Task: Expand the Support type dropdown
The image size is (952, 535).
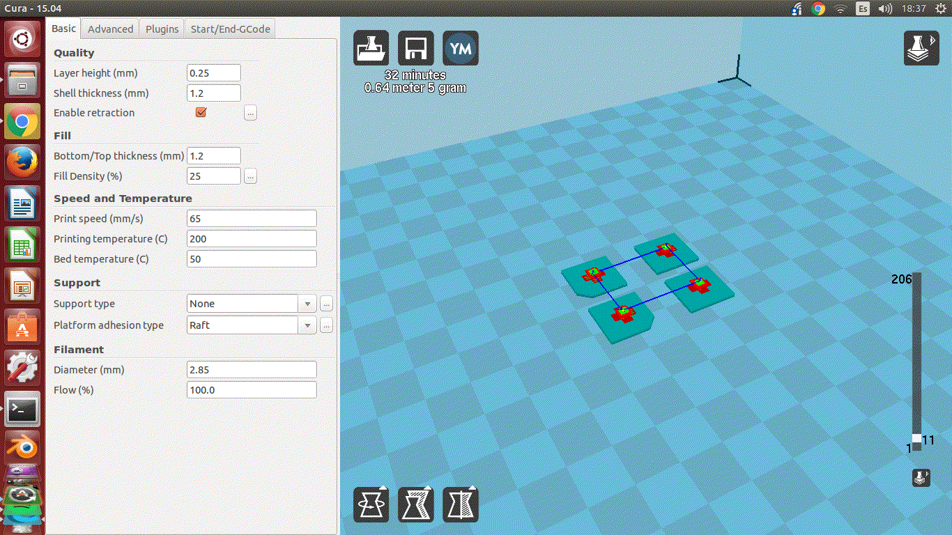Action: coord(307,304)
